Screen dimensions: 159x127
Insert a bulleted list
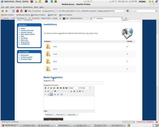(45, 91)
